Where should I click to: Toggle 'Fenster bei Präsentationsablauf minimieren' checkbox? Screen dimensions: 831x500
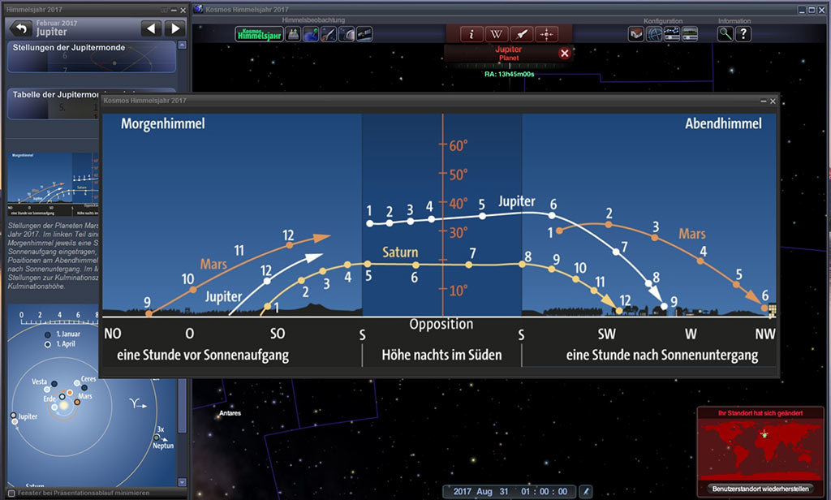click(11, 494)
